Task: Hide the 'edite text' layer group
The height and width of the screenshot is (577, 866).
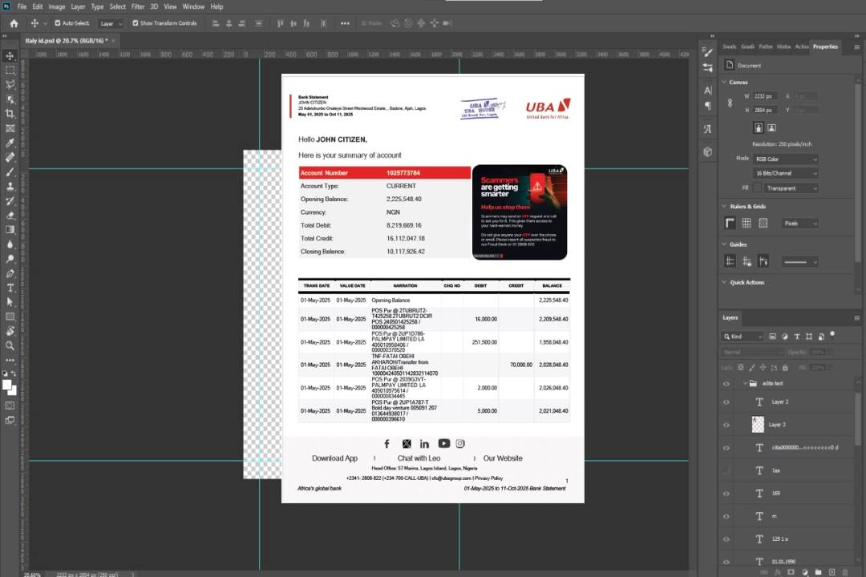Action: [726, 384]
